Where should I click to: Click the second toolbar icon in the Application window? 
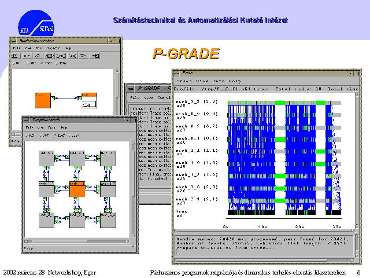(x=27, y=56)
